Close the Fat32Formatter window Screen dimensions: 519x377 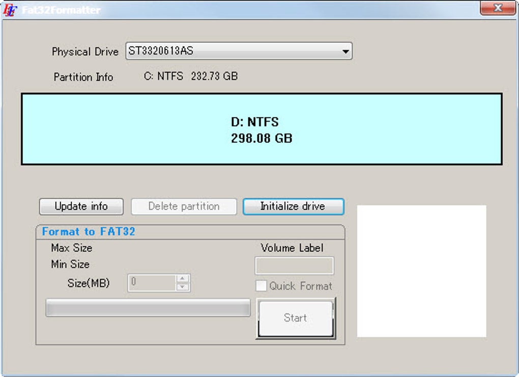pos(498,8)
